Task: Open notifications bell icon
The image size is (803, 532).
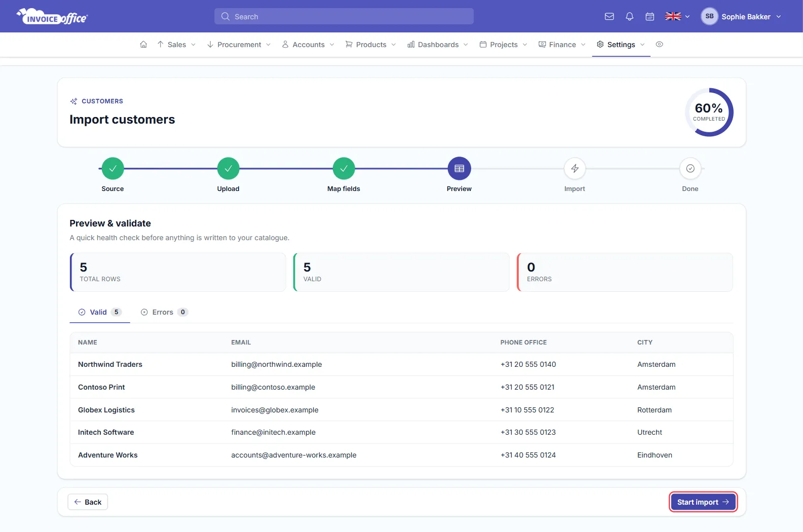Action: tap(630, 17)
